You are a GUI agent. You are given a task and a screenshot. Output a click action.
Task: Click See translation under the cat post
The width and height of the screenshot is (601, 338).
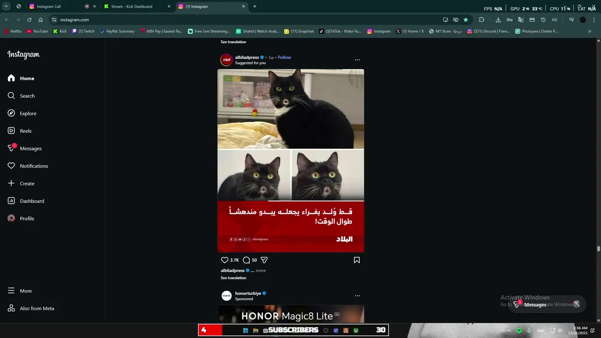pos(233,278)
